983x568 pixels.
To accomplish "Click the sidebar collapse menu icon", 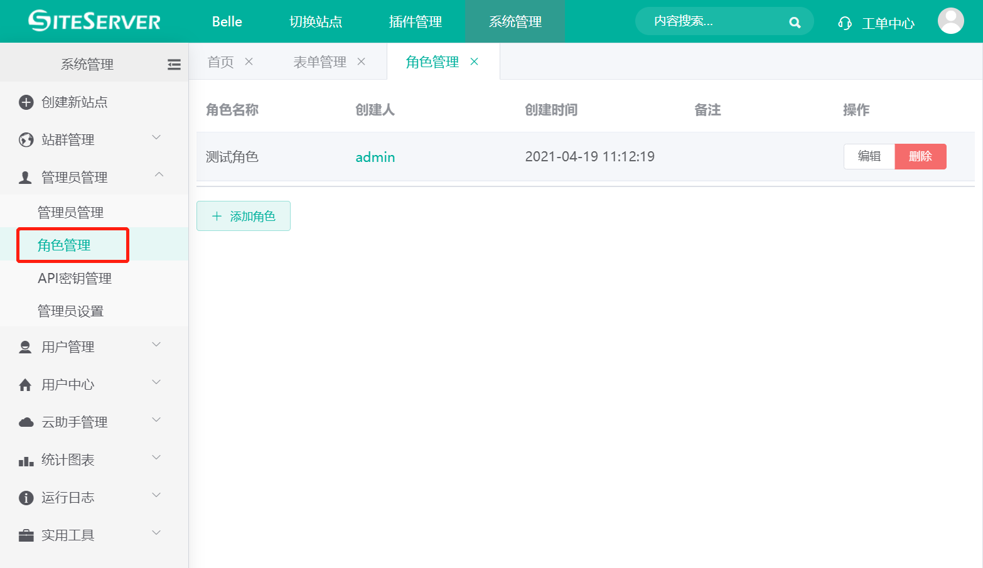I will click(174, 64).
